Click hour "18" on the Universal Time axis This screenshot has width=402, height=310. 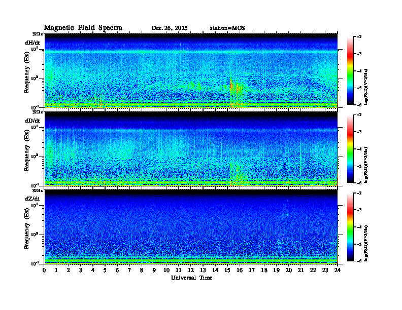(264, 270)
